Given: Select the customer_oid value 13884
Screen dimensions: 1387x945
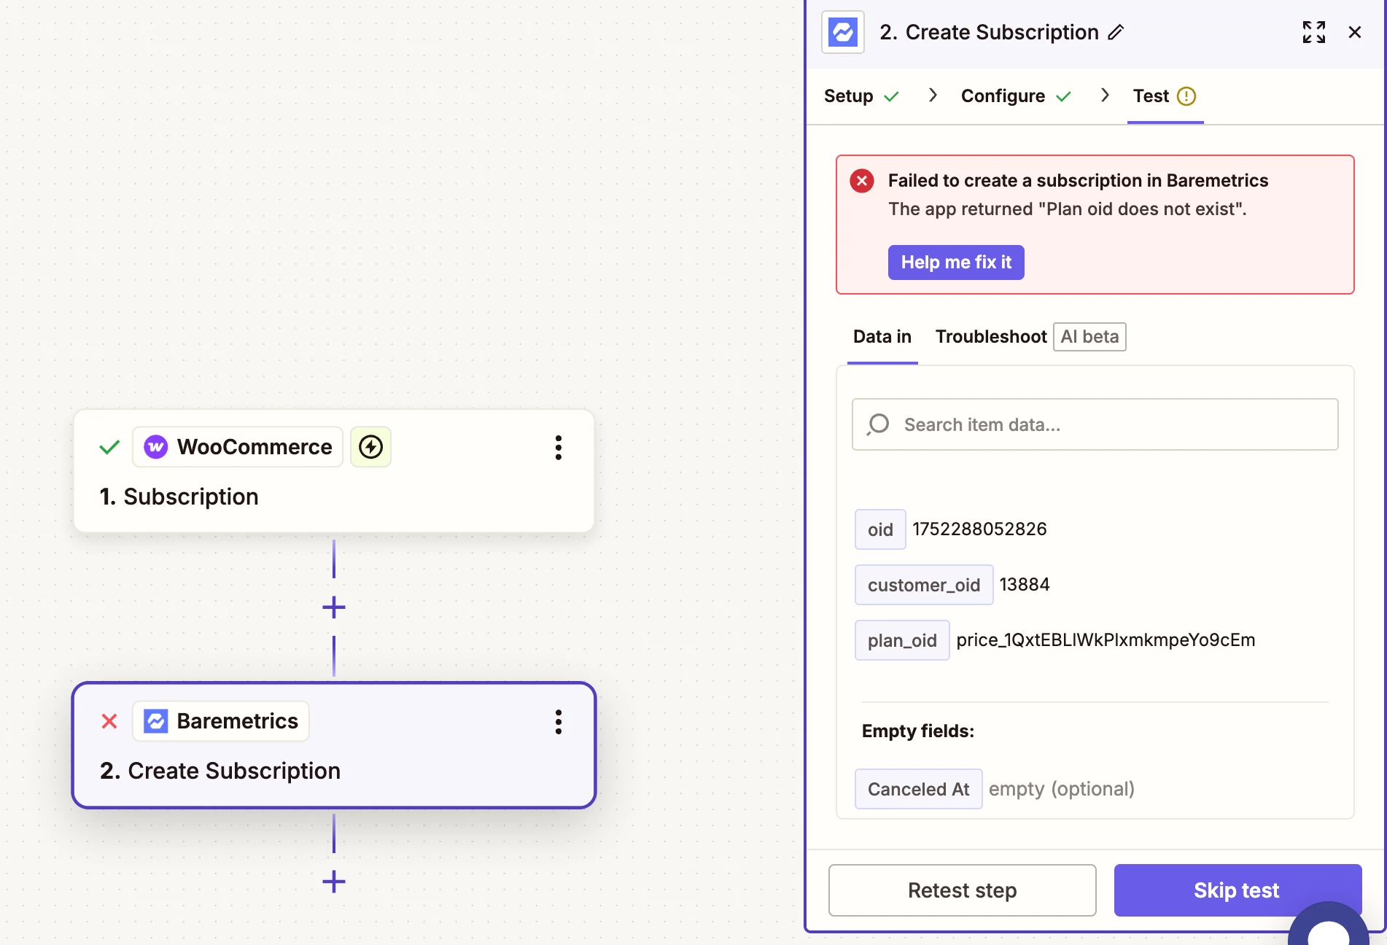Looking at the screenshot, I should 1025,585.
